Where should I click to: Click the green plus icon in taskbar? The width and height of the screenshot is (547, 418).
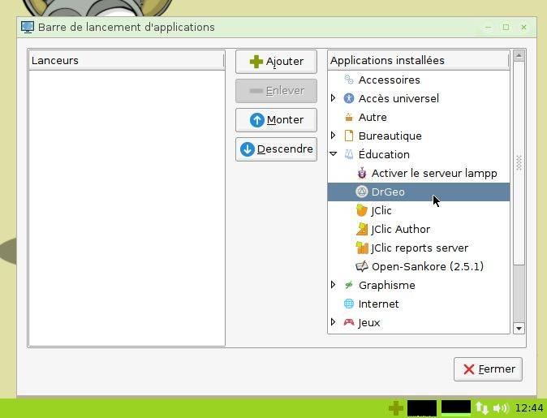[x=395, y=408]
